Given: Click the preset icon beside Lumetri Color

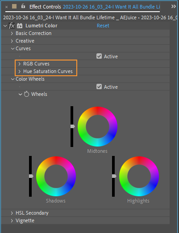Looking at the screenshot, I should coord(20,26).
